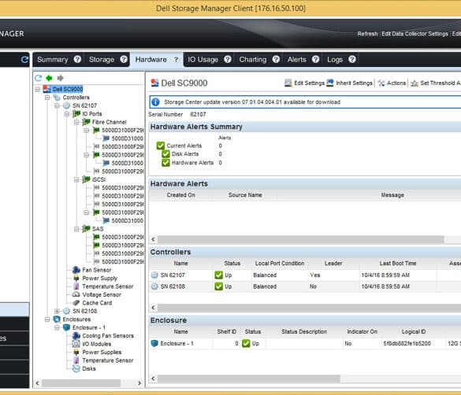The width and height of the screenshot is (461, 395).
Task: Select the Voltage Sensor tree item
Action: click(102, 294)
